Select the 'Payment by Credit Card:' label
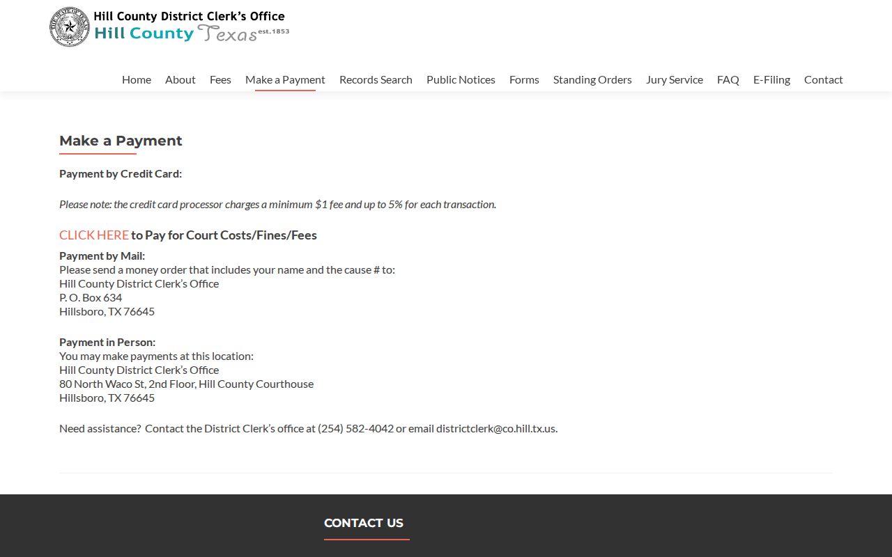The image size is (892, 557). click(x=121, y=173)
